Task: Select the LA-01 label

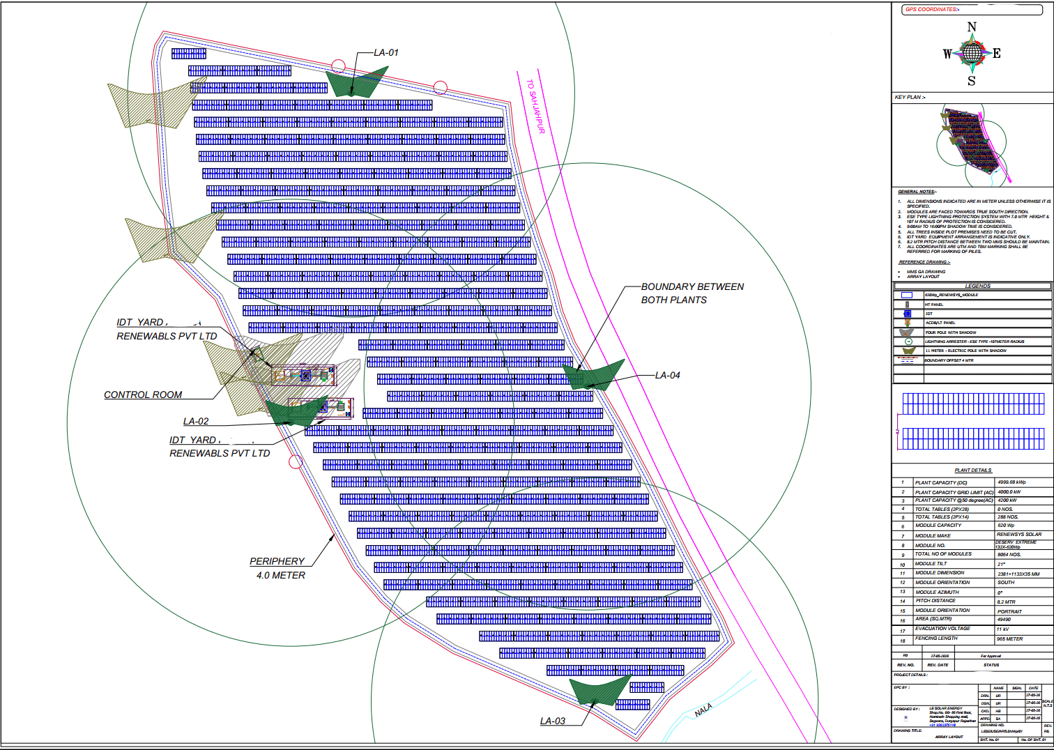Action: click(386, 53)
